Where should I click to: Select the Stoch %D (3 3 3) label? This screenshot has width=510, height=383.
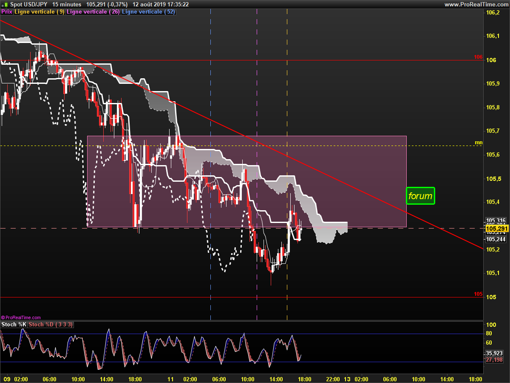point(51,325)
